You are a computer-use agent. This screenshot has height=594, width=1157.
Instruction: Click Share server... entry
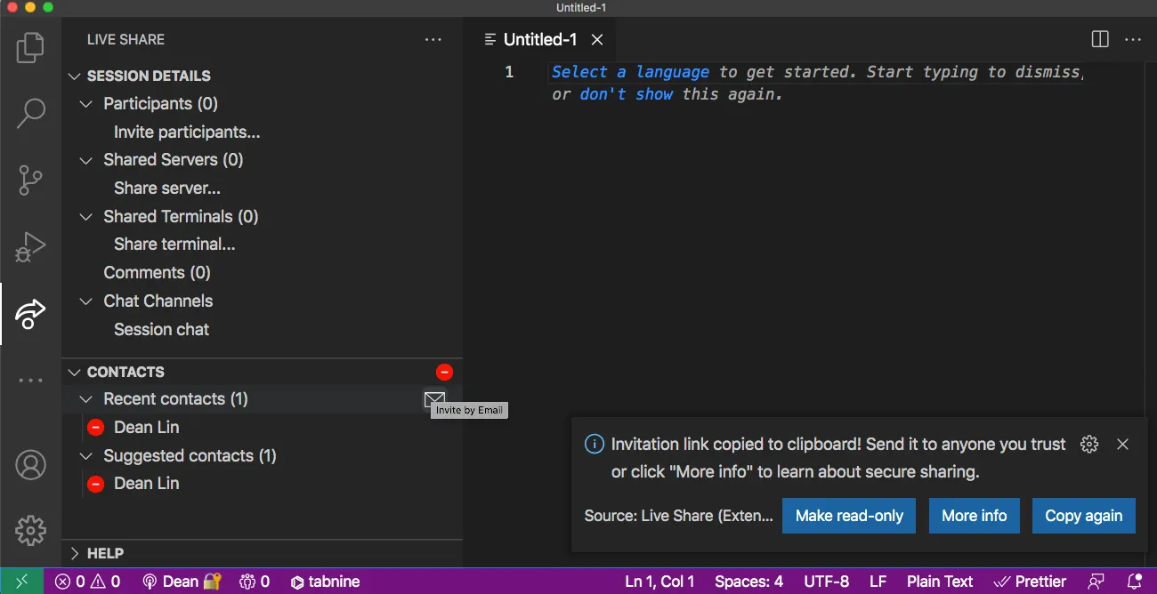(x=167, y=189)
